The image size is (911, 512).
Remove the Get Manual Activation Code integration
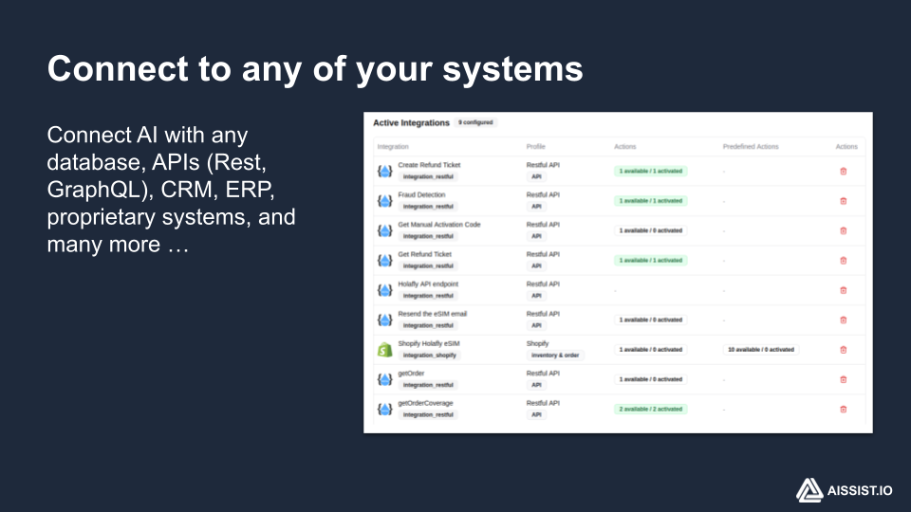tap(843, 230)
